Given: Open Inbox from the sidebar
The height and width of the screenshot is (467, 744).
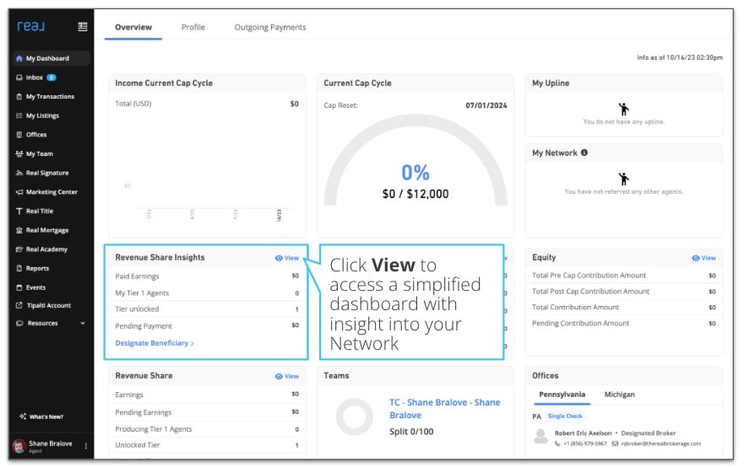Looking at the screenshot, I should click(35, 78).
